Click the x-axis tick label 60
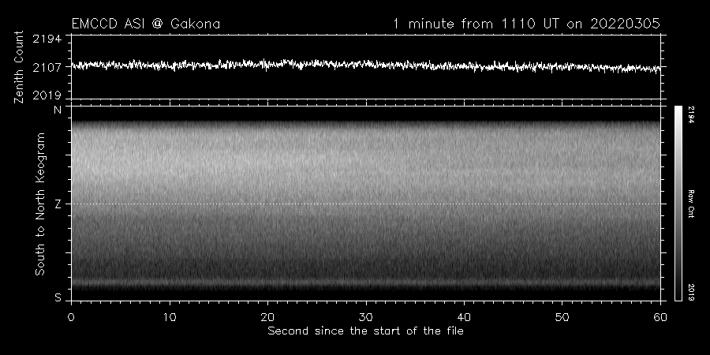 [660, 317]
